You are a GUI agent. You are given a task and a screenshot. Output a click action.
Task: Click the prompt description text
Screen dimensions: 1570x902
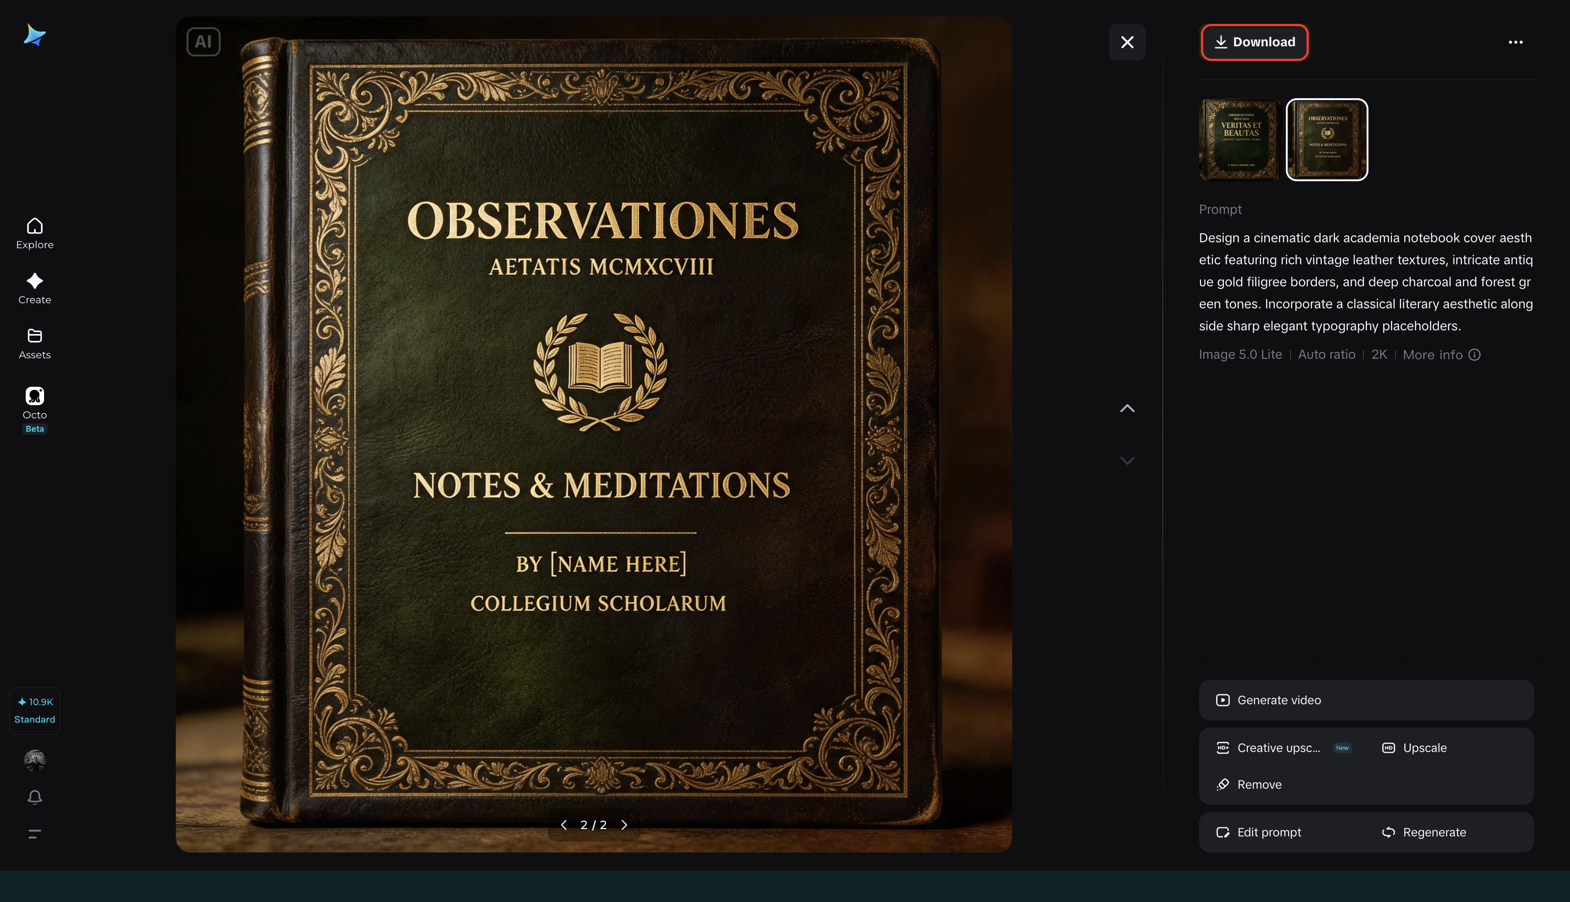(1365, 282)
